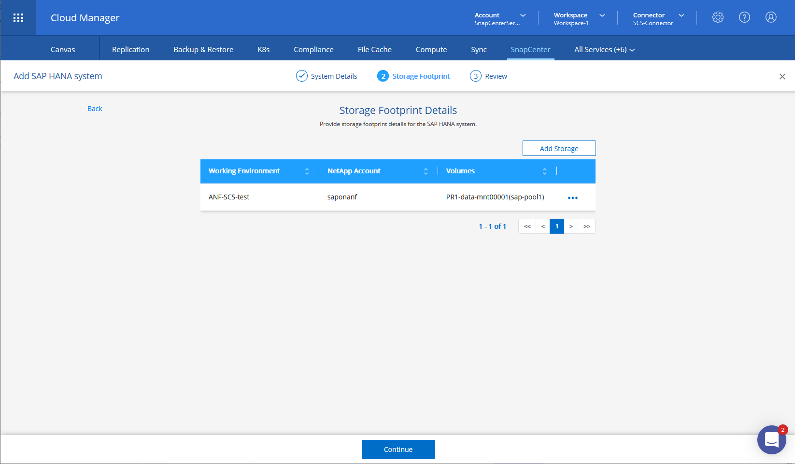Click the 1 - 1 of 1 count

coord(493,226)
